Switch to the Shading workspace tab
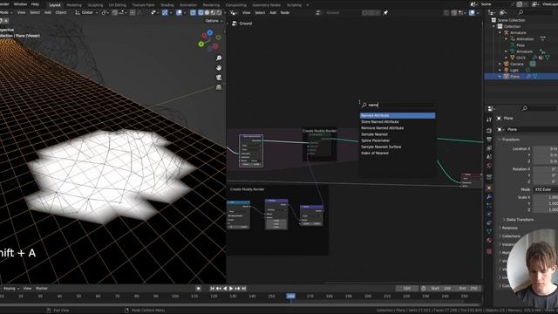 coord(167,5)
